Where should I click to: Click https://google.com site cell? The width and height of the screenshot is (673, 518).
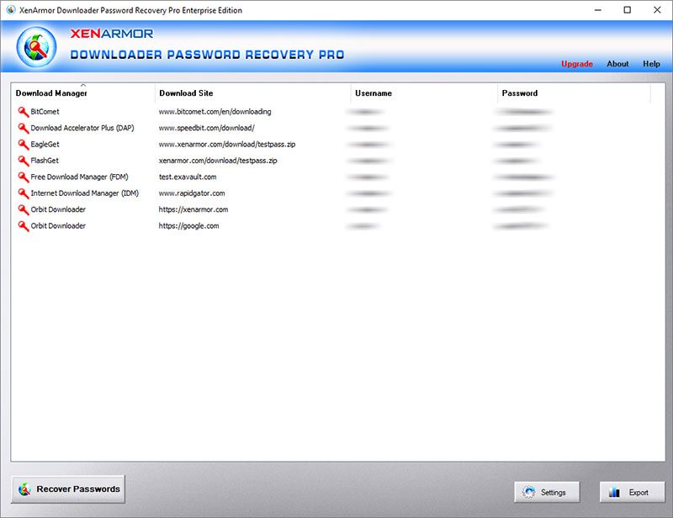[x=188, y=225]
